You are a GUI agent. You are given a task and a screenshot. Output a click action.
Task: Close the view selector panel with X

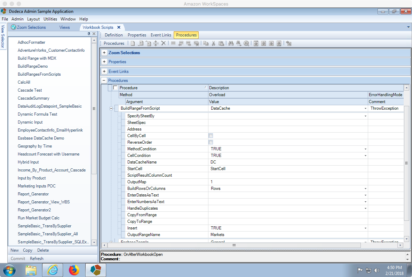point(94,34)
